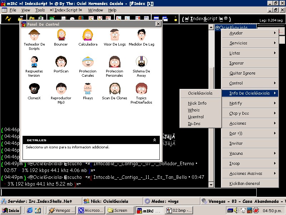Click the Bouncer character icon
286x215 pixels.
[61, 35]
